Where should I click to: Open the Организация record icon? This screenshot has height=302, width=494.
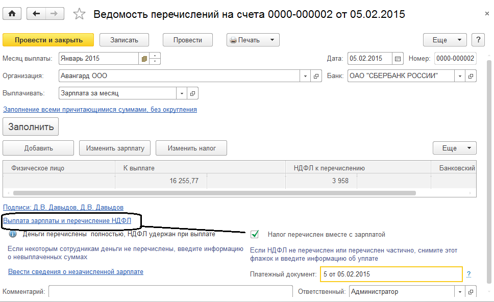[x=316, y=76]
